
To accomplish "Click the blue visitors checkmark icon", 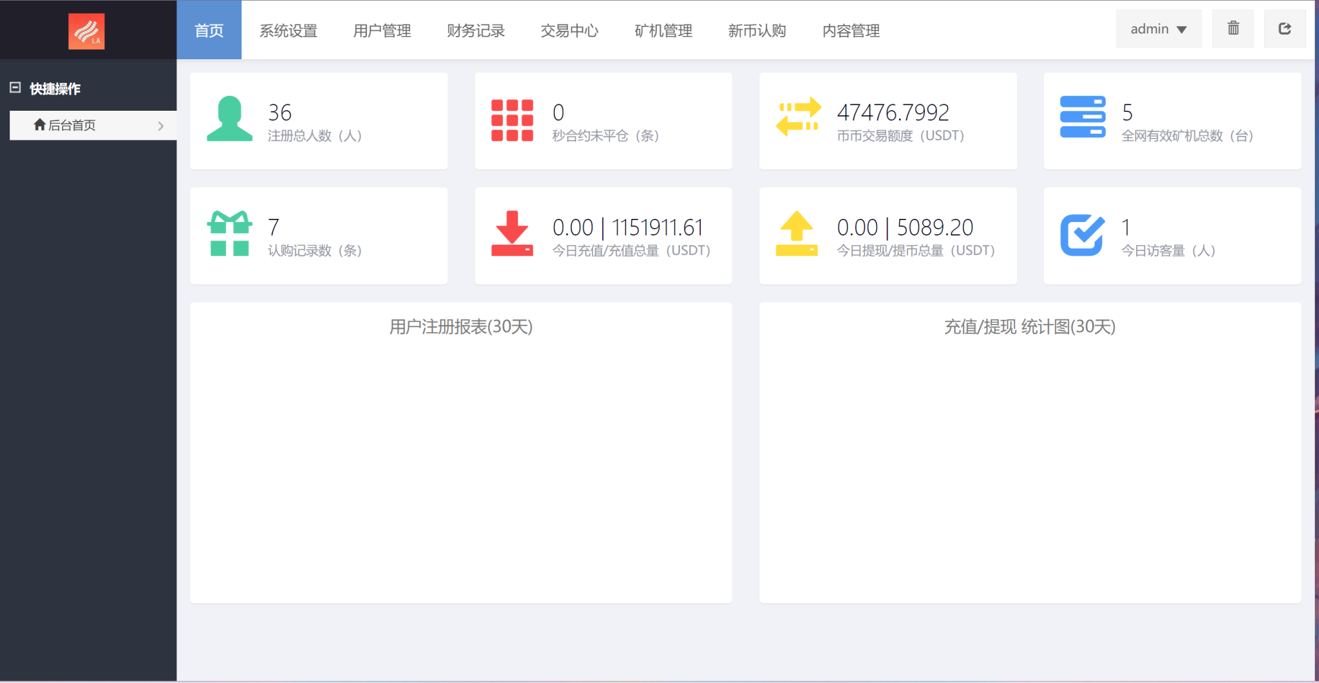I will [x=1083, y=234].
